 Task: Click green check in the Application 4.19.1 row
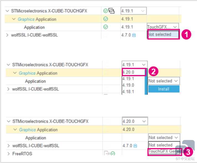[106, 27]
